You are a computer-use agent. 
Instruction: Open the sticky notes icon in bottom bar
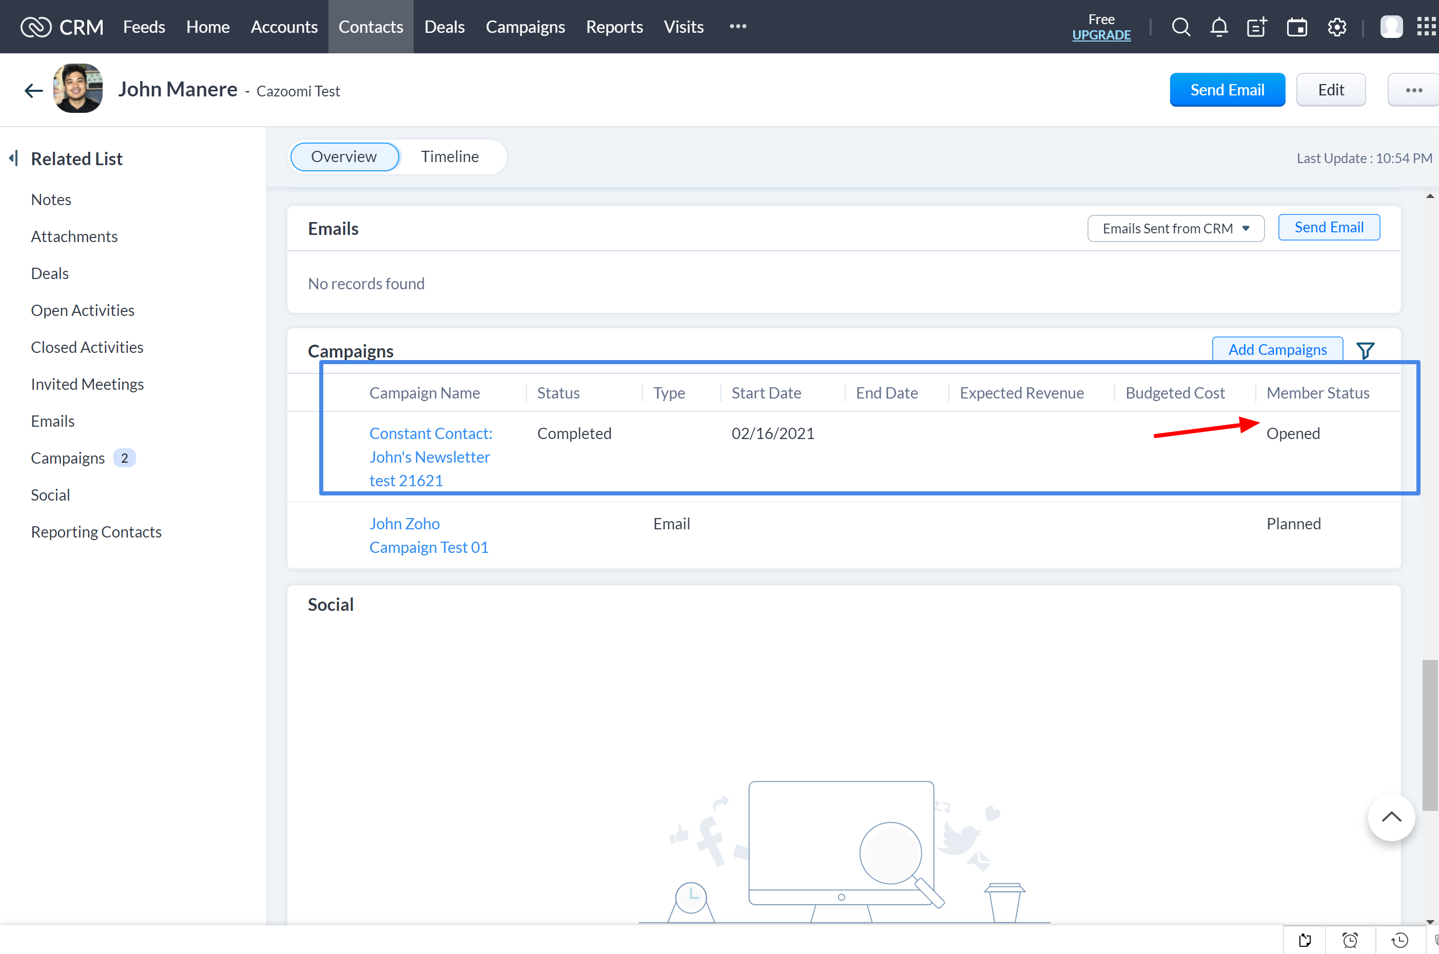[x=1305, y=940]
